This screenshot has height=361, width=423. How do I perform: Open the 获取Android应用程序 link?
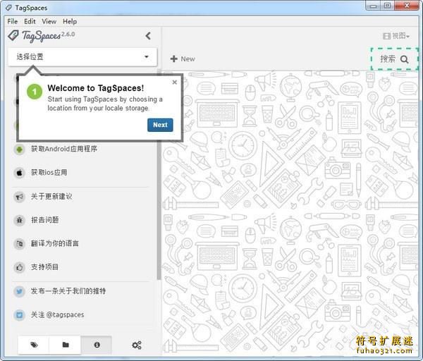pos(64,149)
